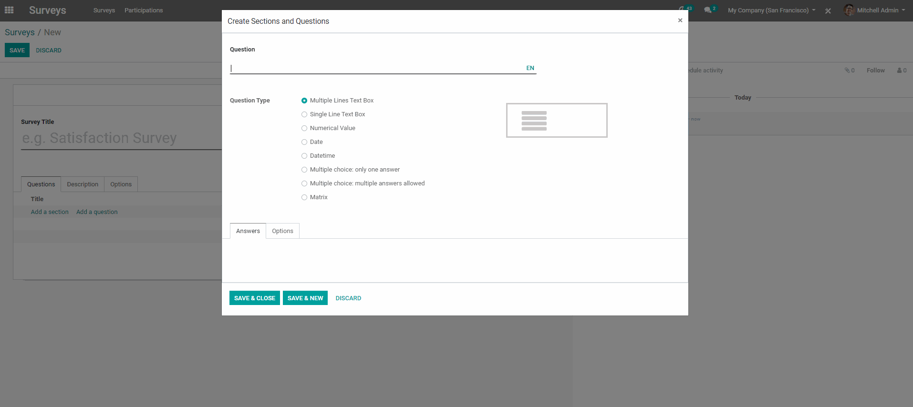
Task: Select the Matrix question type
Action: click(304, 197)
